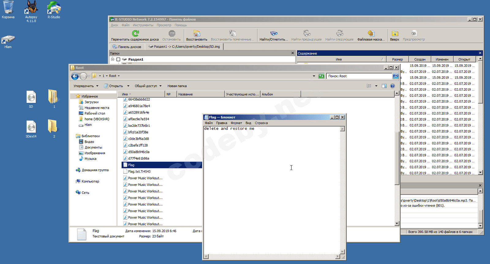490x264 pixels.
Task: Switch to the Панель дисков tab
Action: pyautogui.click(x=127, y=47)
